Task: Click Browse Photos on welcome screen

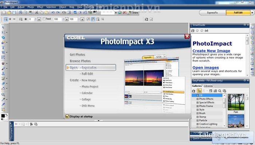Action: click(x=80, y=61)
